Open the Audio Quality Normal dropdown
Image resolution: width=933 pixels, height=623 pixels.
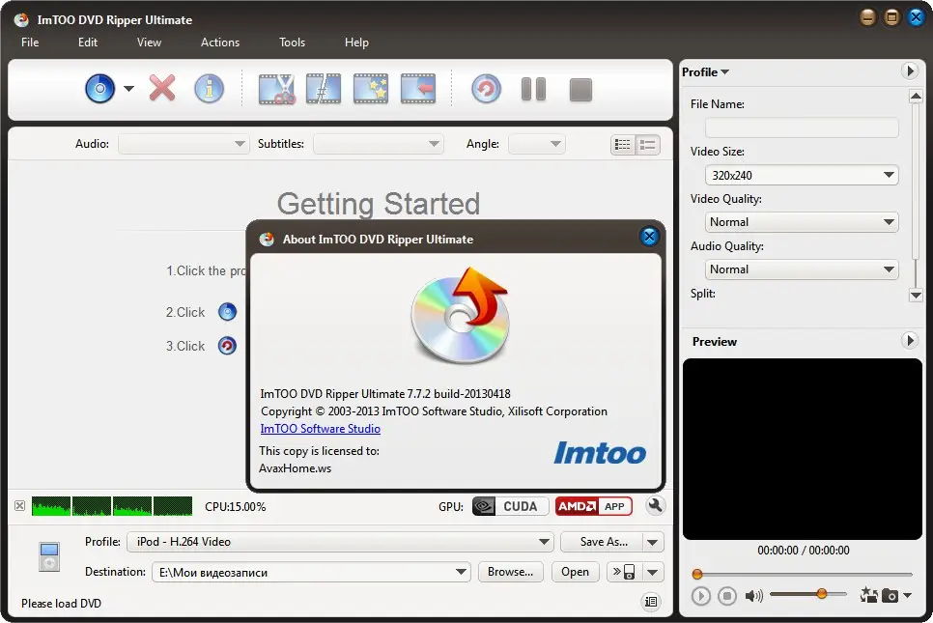pos(802,269)
